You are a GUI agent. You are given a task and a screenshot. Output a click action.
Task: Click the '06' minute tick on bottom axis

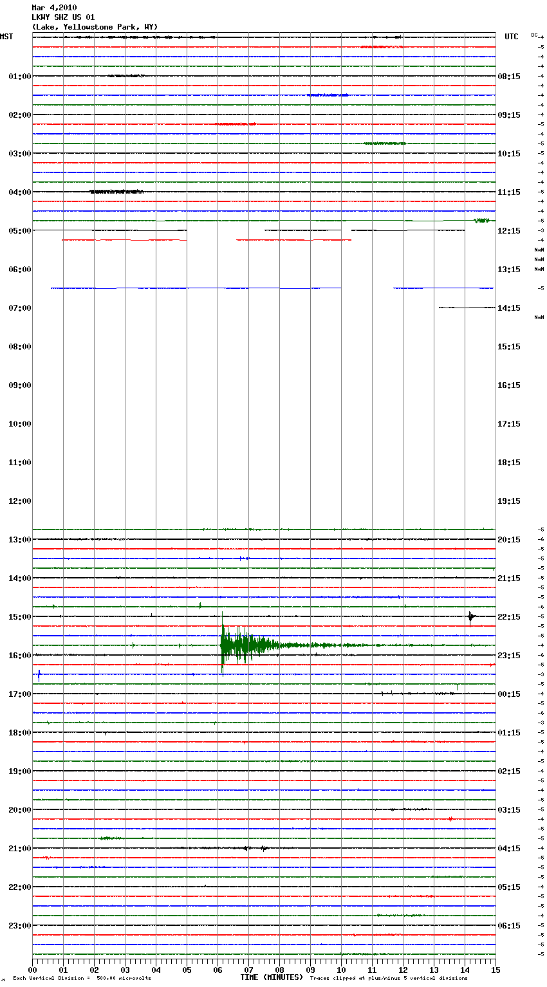(x=218, y=970)
